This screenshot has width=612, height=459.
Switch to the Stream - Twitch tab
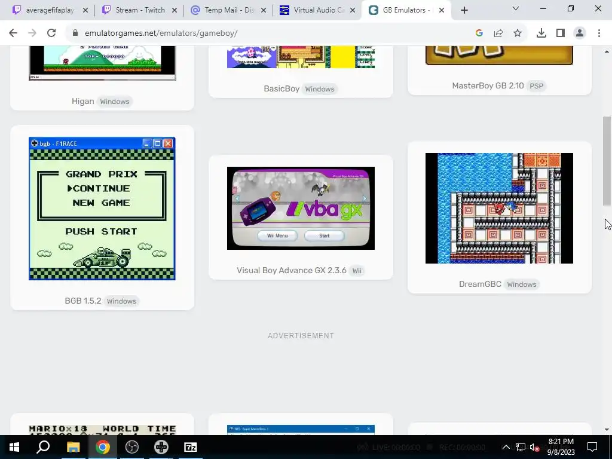click(x=139, y=10)
